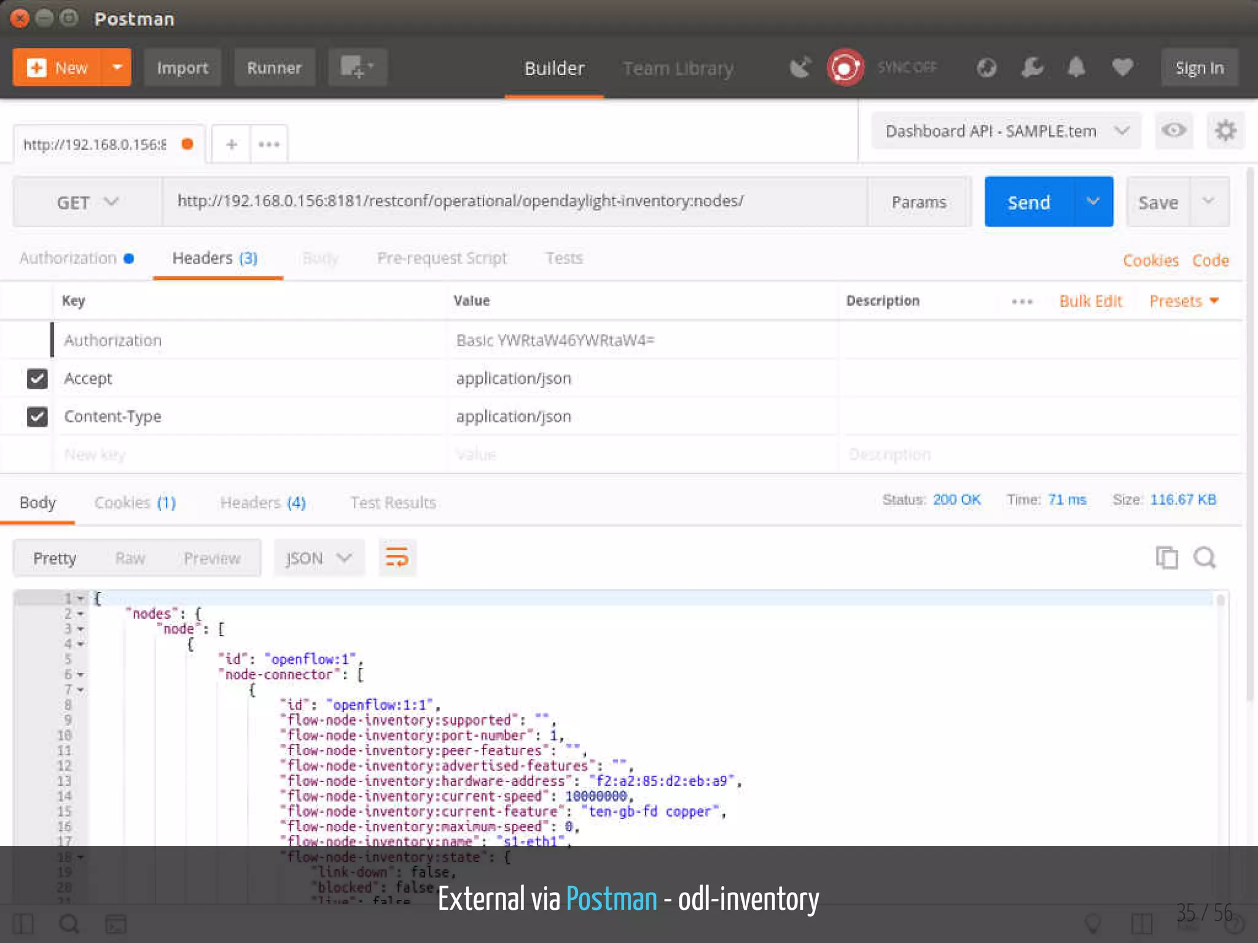Viewport: 1258px width, 943px height.
Task: Click the Cookies link
Action: click(x=1151, y=260)
